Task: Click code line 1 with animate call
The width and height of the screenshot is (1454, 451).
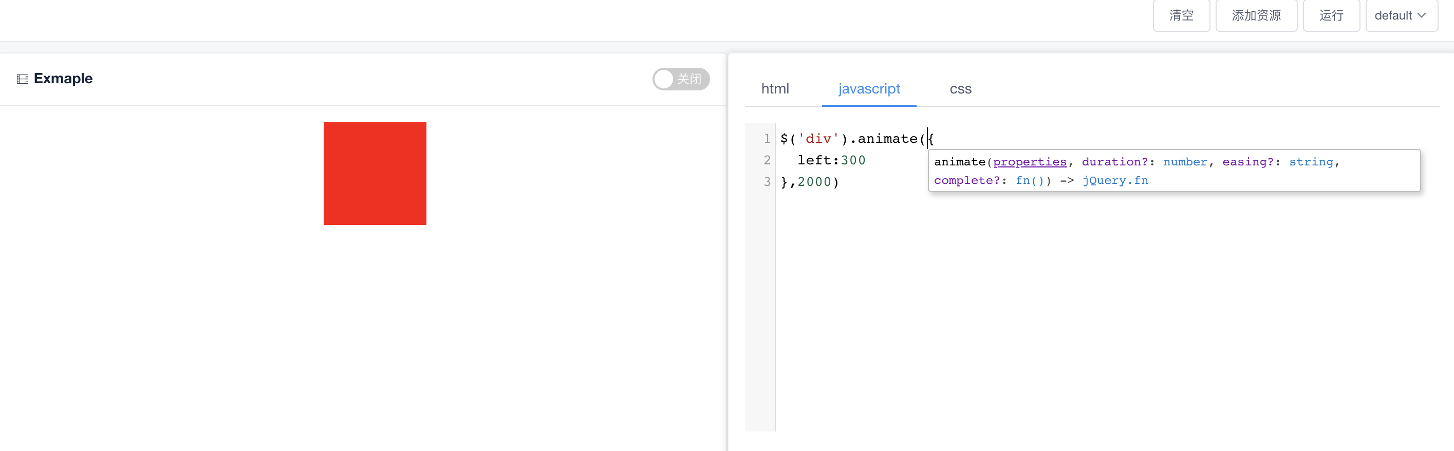Action: (x=857, y=138)
